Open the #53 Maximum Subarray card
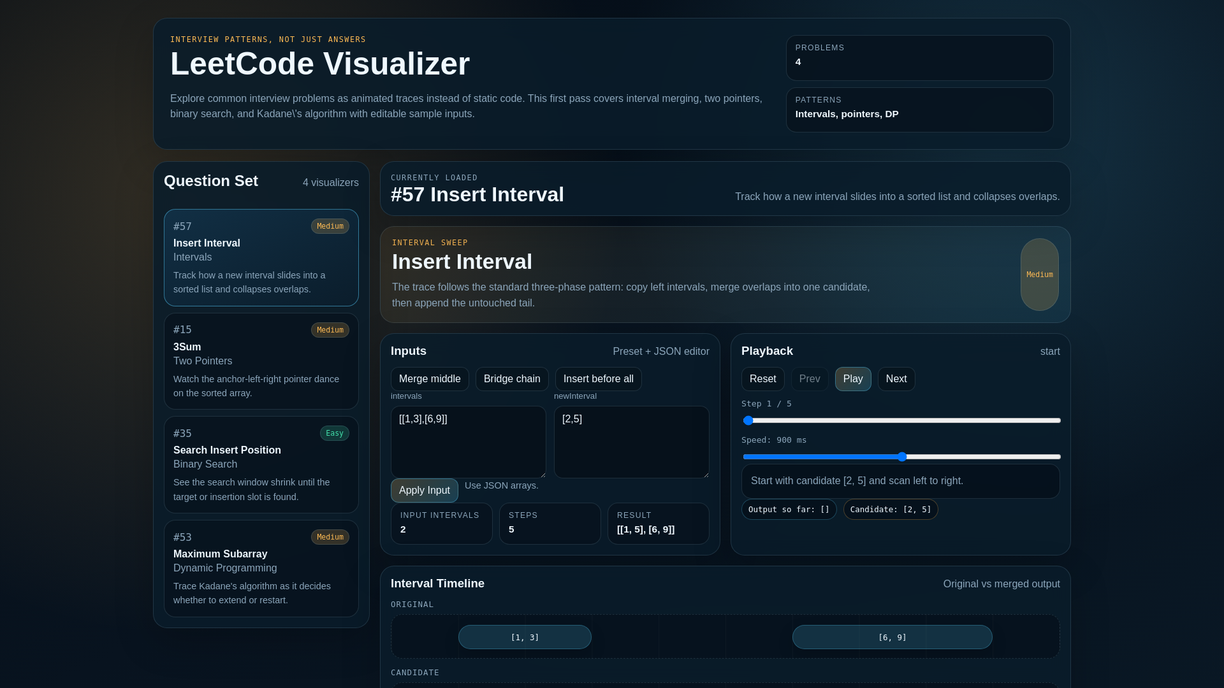Screen dimensions: 1224x688 click(x=261, y=568)
